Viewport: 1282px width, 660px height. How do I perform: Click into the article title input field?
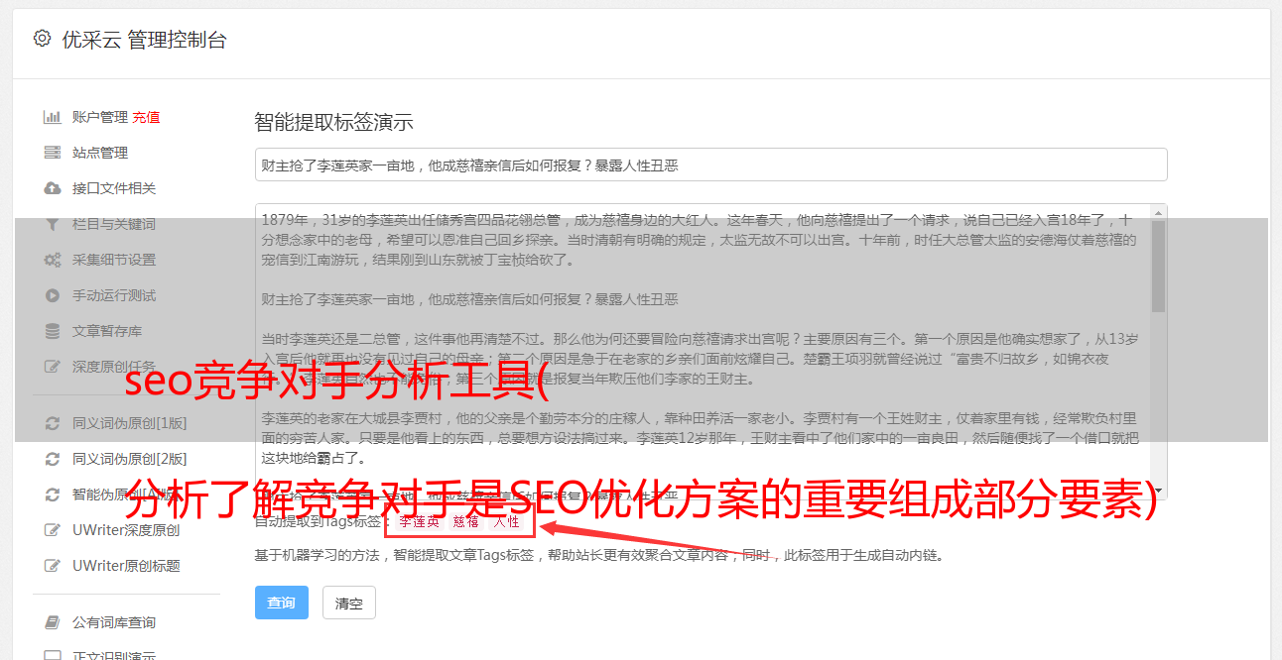click(710, 165)
